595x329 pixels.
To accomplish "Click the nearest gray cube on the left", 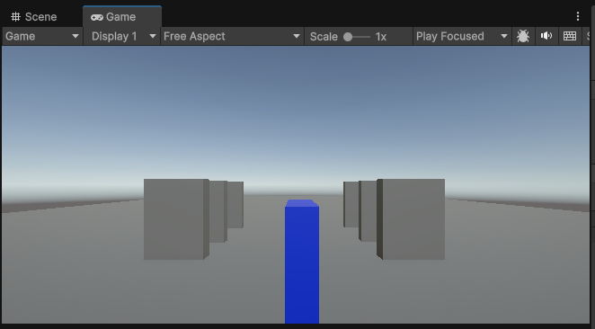I will tap(176, 219).
